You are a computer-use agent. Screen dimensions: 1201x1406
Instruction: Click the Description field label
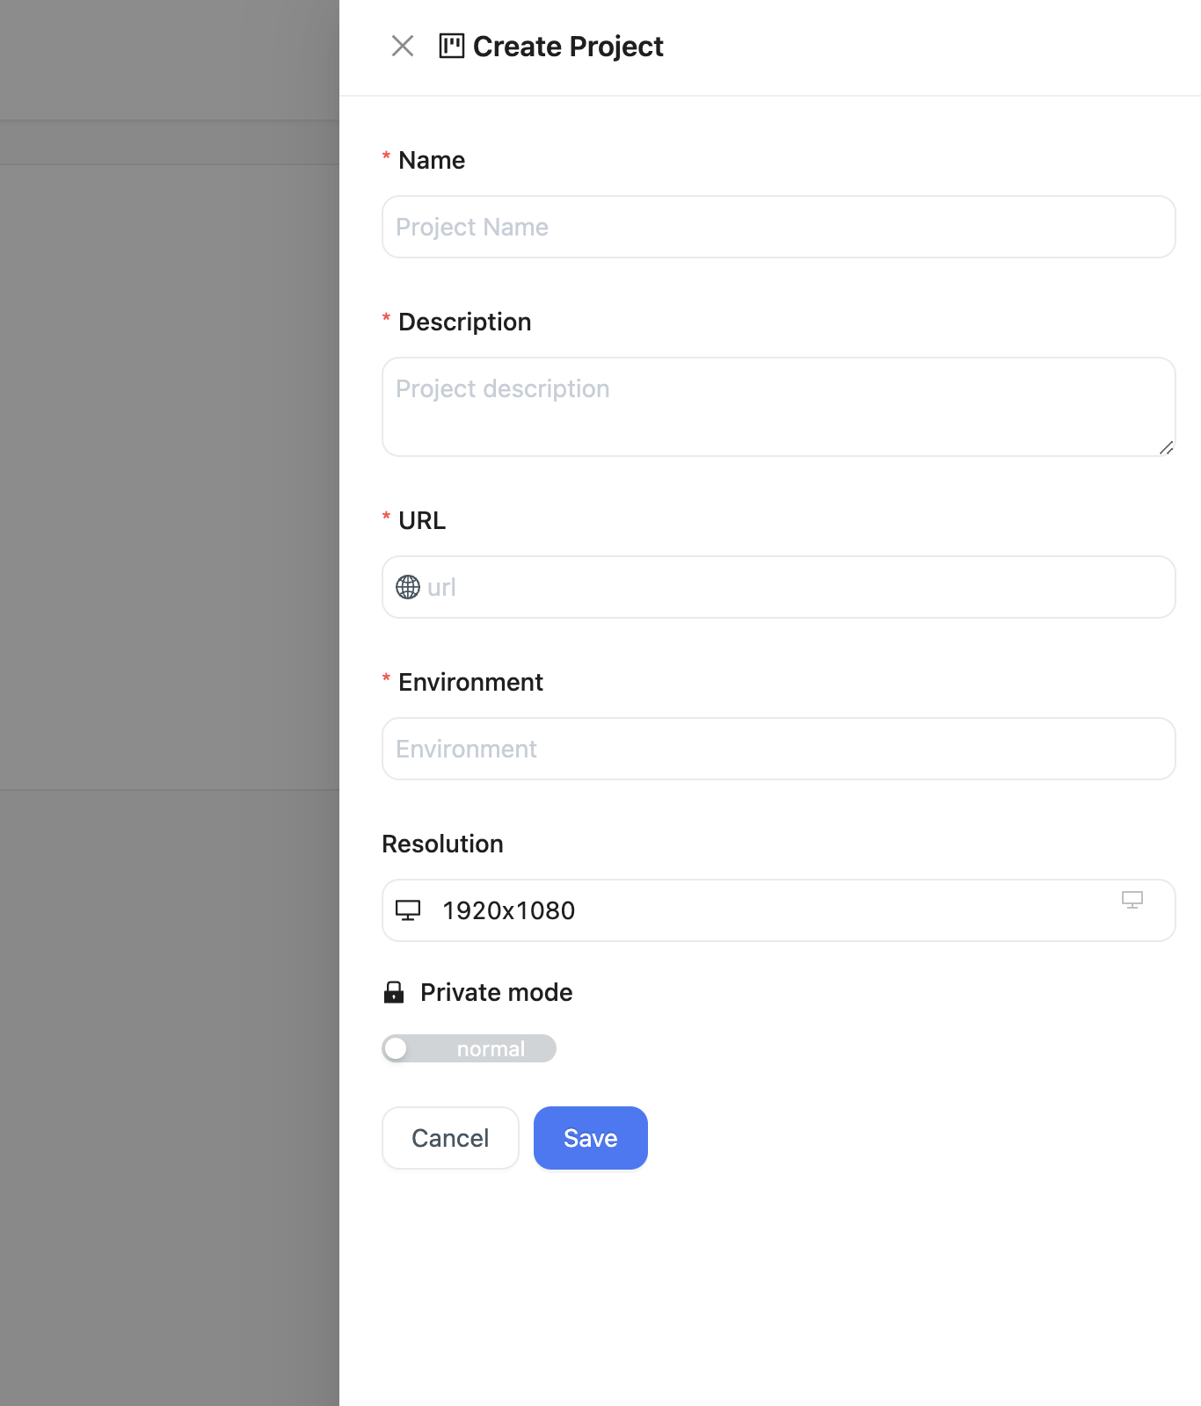465,322
